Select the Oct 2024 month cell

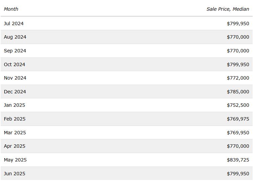[x=14, y=64]
